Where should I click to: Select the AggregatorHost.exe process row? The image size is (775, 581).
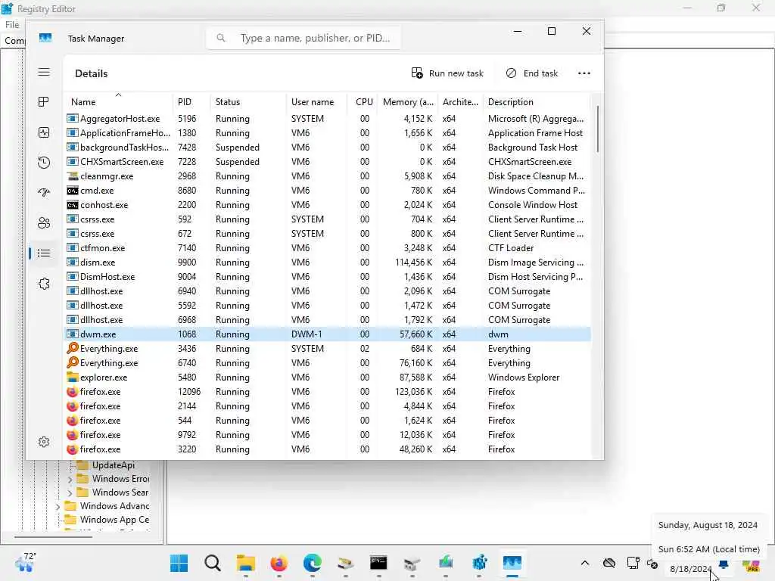[328, 119]
